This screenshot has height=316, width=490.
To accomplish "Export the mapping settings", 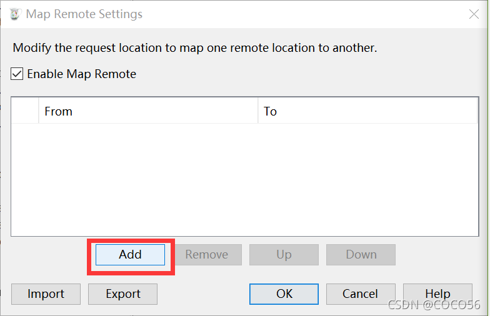I will 122,294.
